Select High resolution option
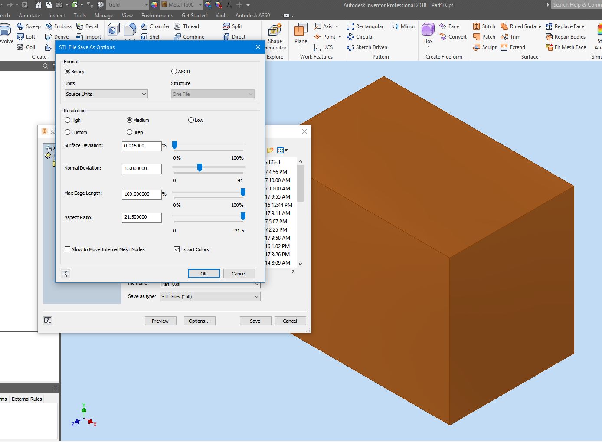The height and width of the screenshot is (442, 602). click(67, 120)
